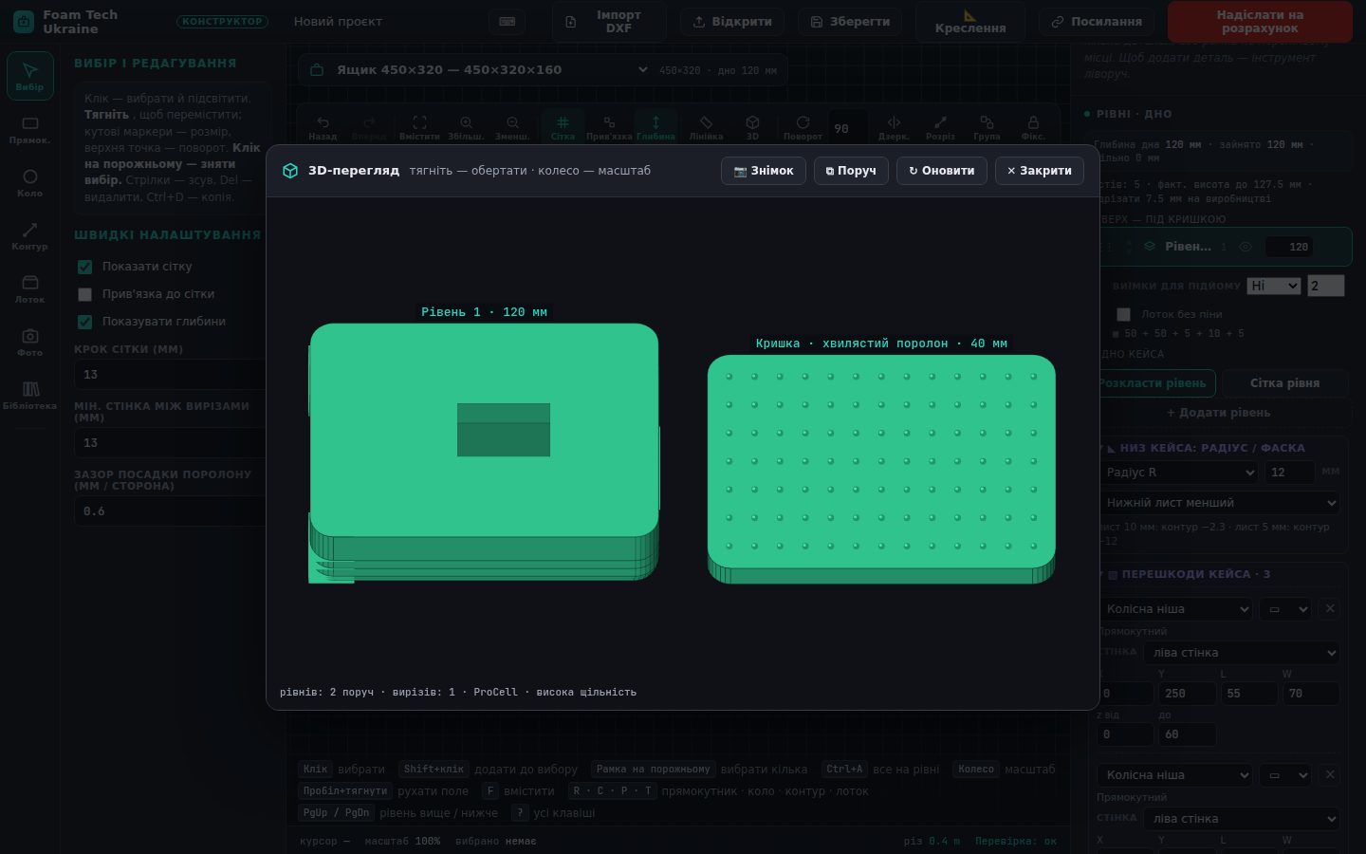The width and height of the screenshot is (1366, 854).
Task: Toggle the Сітка grid toolbar icon
Action: (563, 127)
